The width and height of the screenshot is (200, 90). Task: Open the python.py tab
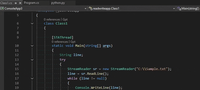pyautogui.click(x=58, y=3)
